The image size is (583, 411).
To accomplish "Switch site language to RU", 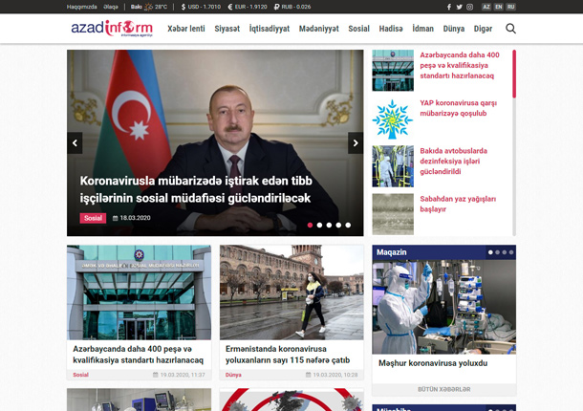I will (511, 7).
